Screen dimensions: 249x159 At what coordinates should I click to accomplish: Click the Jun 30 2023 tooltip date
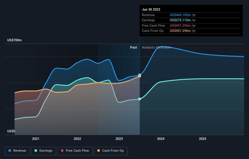pos(151,9)
